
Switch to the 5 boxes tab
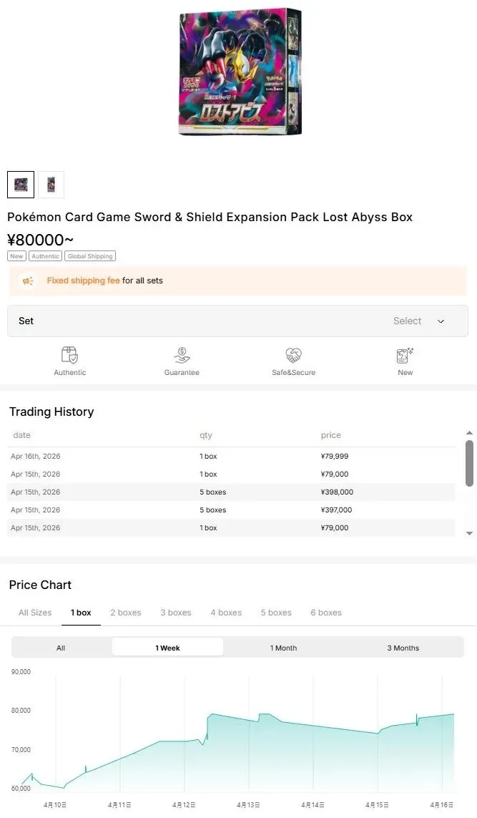coord(276,613)
